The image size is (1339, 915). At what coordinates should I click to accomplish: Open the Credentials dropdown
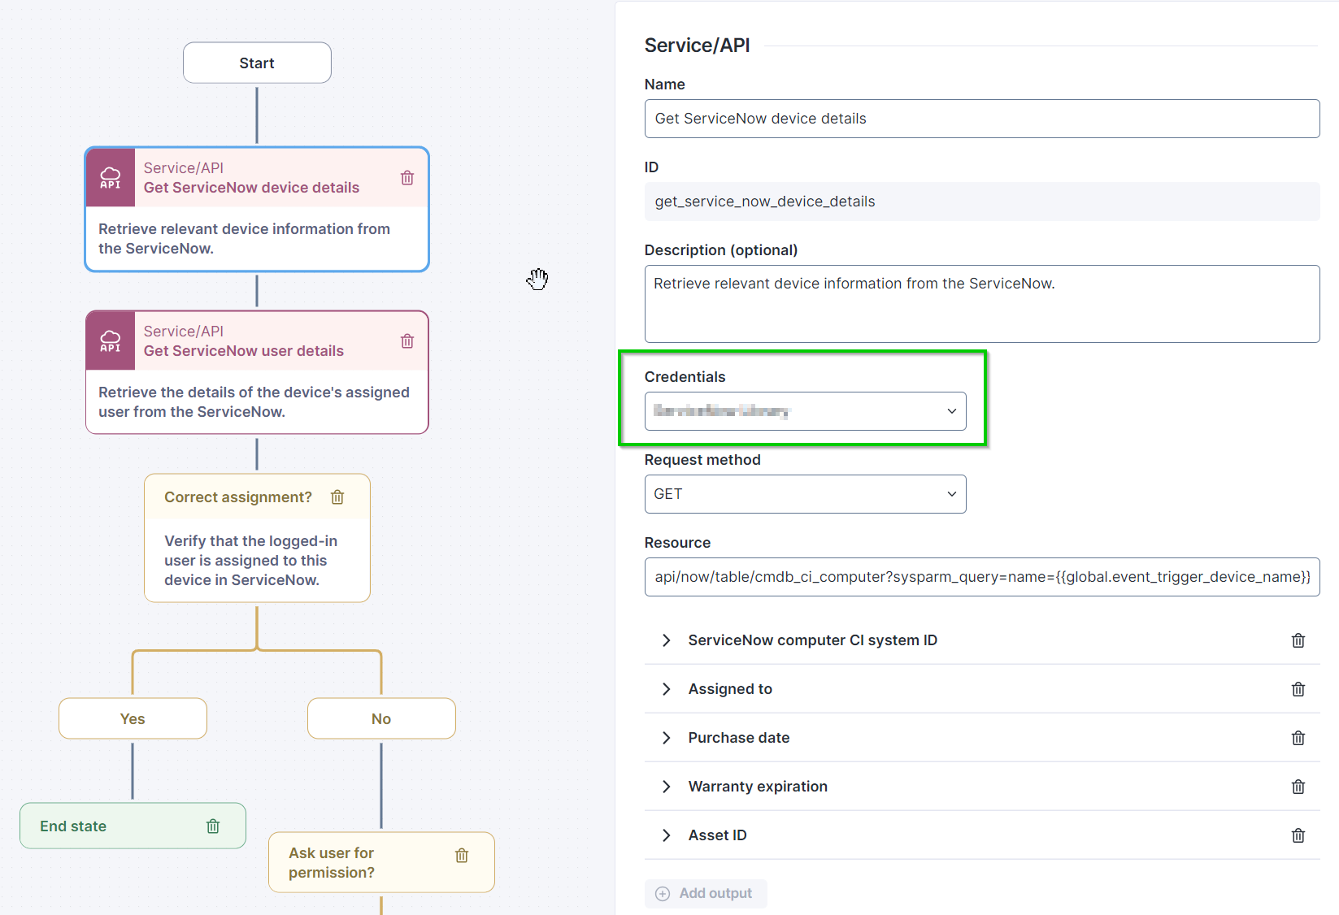point(805,411)
